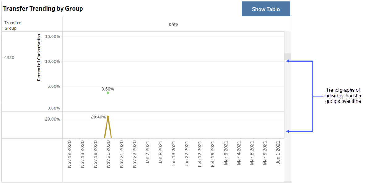Select transfer group 4330 row label
Viewport: 366px width, 183px height.
(x=9, y=57)
